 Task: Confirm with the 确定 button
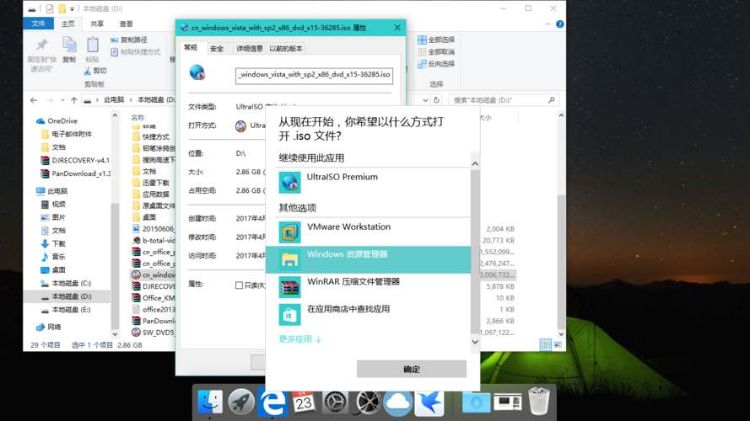[x=412, y=369]
